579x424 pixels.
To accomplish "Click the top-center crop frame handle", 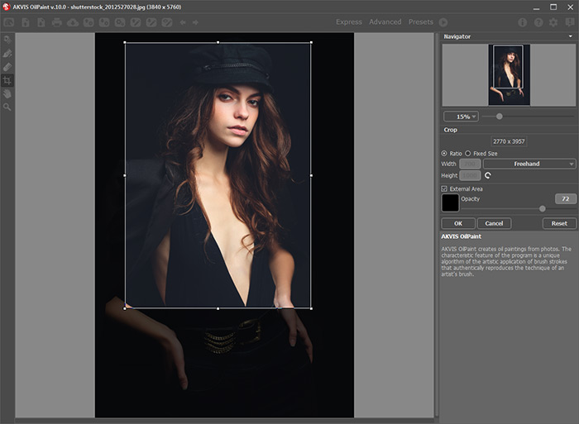I will click(218, 42).
